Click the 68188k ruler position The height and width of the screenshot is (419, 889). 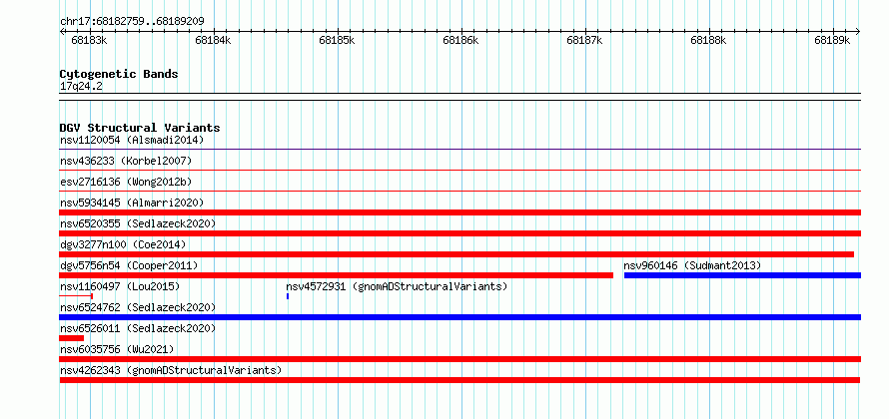coord(709,40)
